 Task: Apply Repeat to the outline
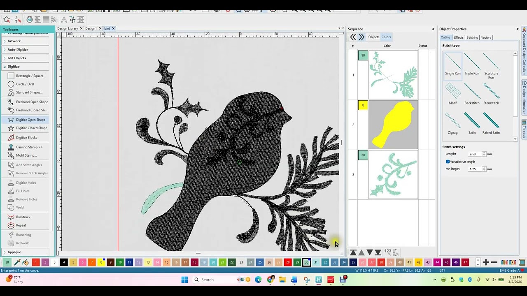[17, 225]
